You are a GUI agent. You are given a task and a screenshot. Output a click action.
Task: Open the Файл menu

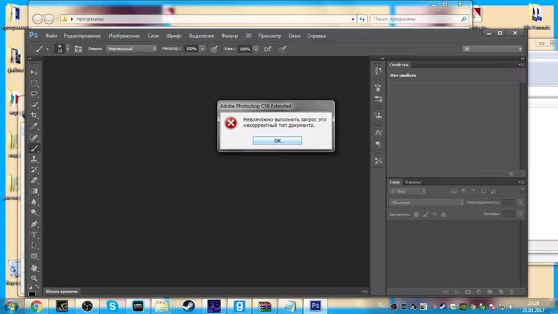pos(51,36)
